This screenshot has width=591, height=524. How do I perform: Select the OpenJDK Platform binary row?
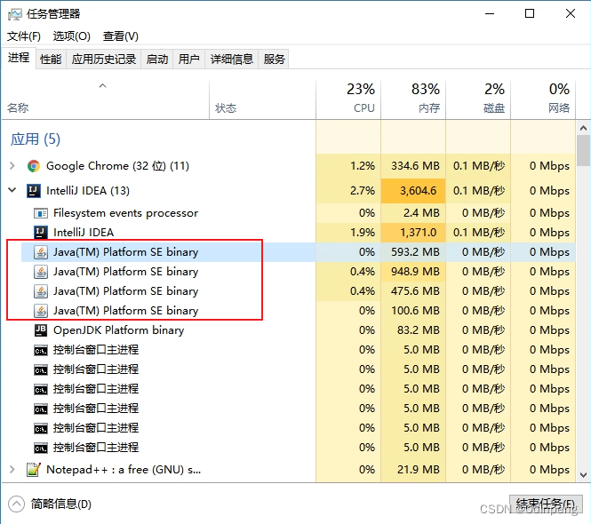click(x=288, y=330)
